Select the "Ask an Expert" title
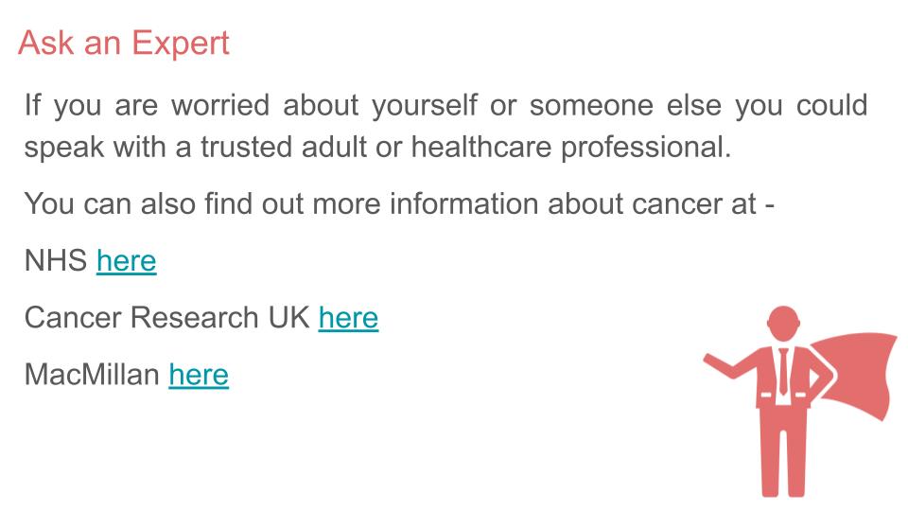Viewport: 908px width, 511px height. (124, 43)
